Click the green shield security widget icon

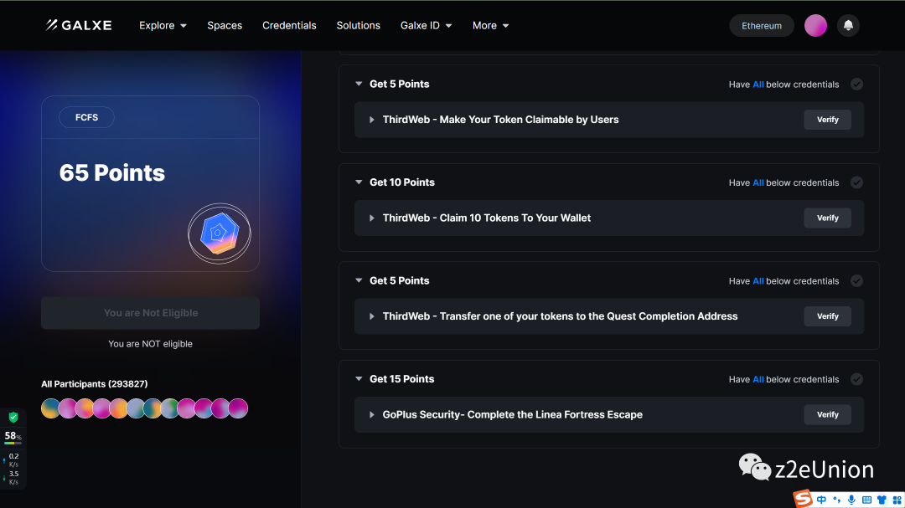[x=13, y=417]
